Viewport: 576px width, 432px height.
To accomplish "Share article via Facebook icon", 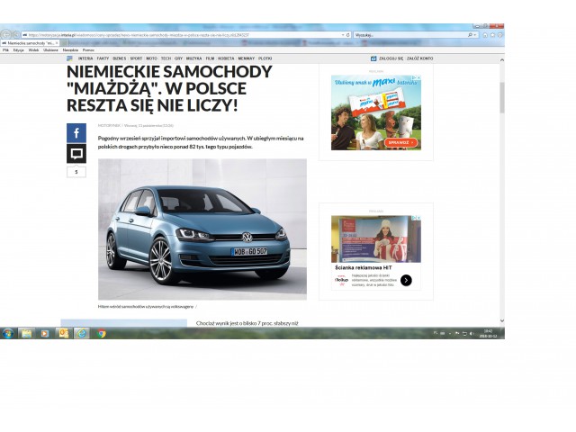I will (x=76, y=133).
